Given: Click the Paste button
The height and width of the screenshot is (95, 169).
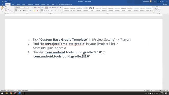Looking at the screenshot, I should 2,8.
